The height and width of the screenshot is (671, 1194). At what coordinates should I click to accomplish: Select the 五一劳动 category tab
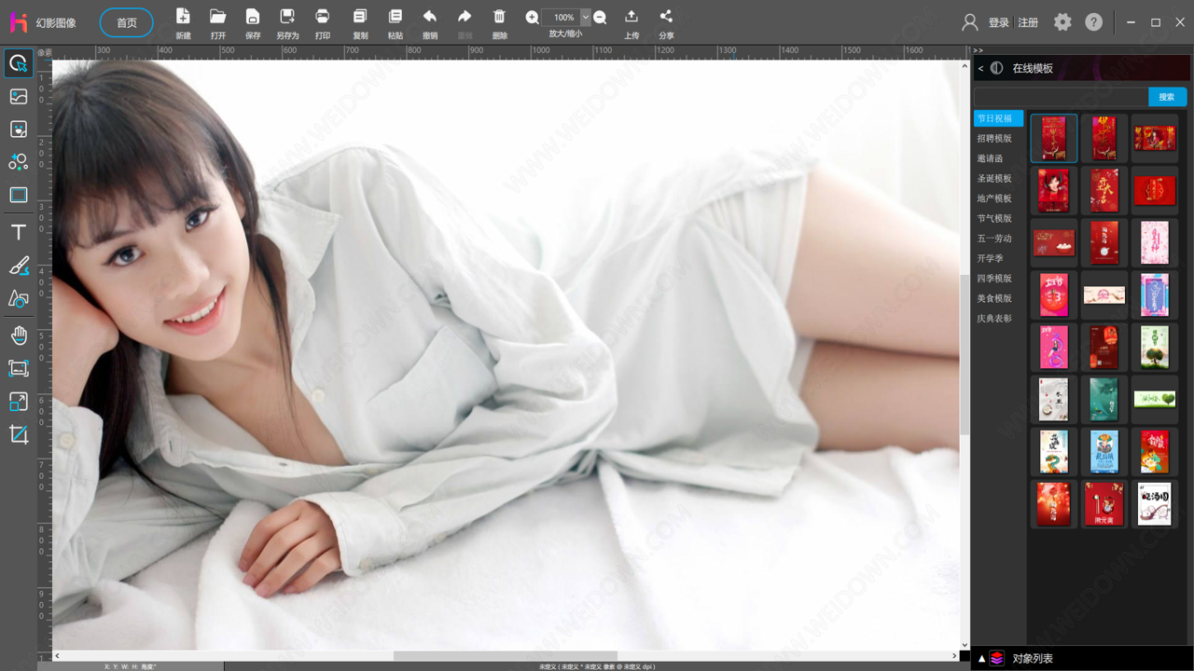[994, 239]
